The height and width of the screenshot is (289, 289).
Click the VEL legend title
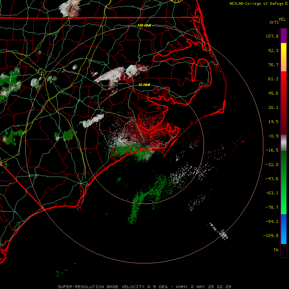(282, 19)
